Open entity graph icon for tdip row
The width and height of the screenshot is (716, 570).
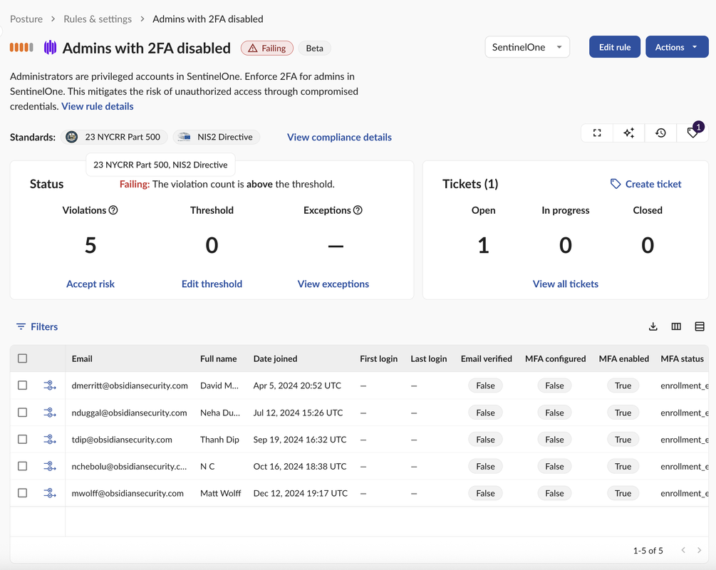49,440
